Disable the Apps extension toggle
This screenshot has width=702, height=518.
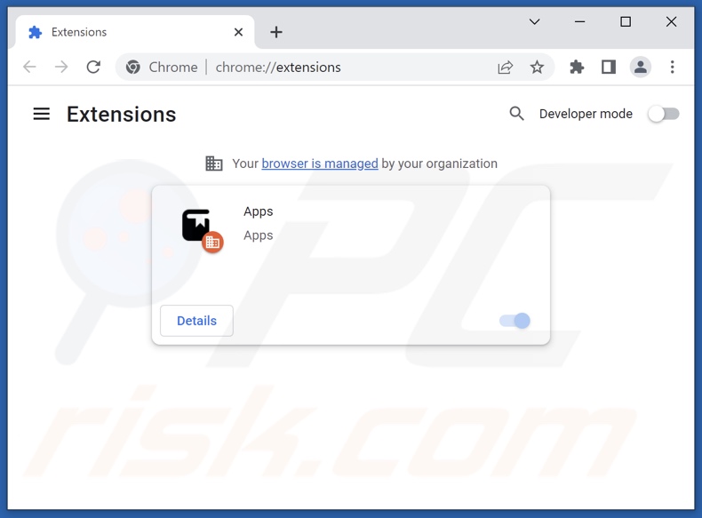[x=515, y=321]
